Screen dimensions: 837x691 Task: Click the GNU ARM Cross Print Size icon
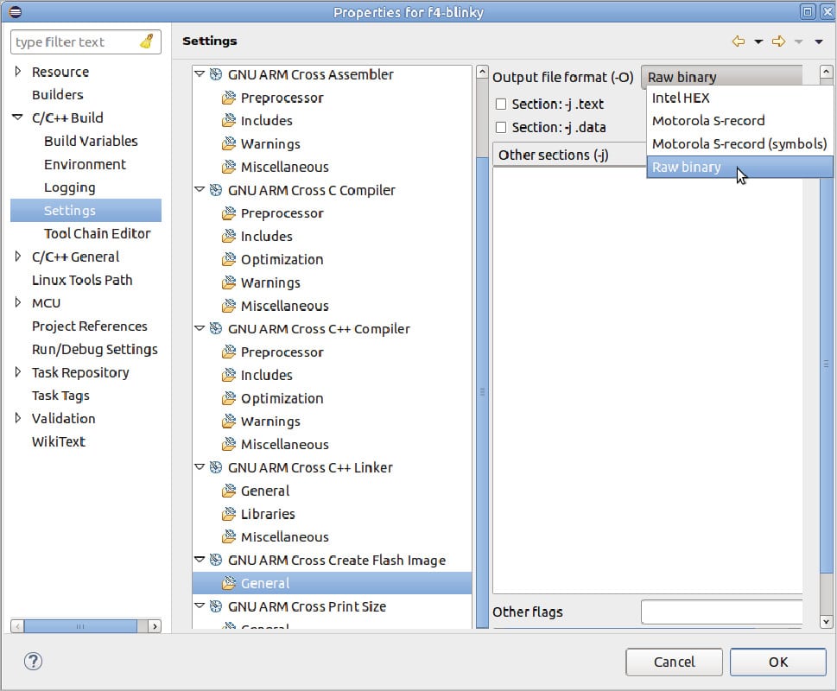216,606
